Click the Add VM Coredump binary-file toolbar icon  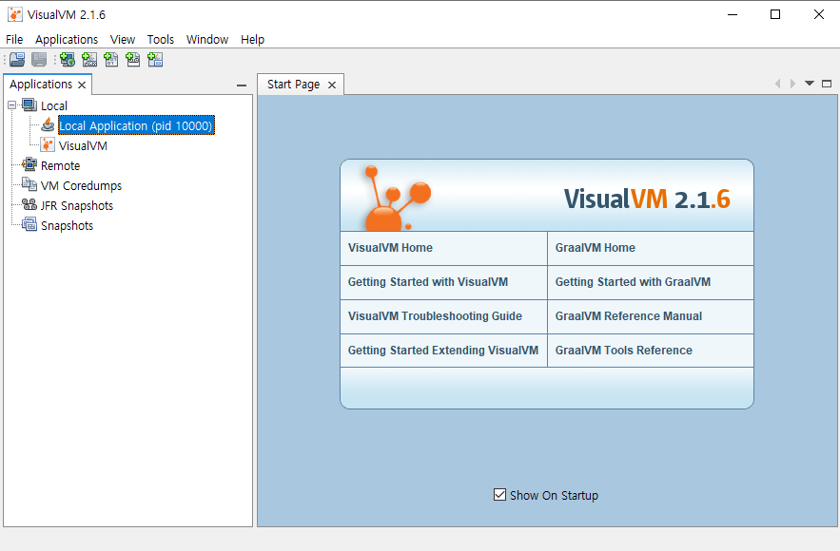tap(111, 60)
